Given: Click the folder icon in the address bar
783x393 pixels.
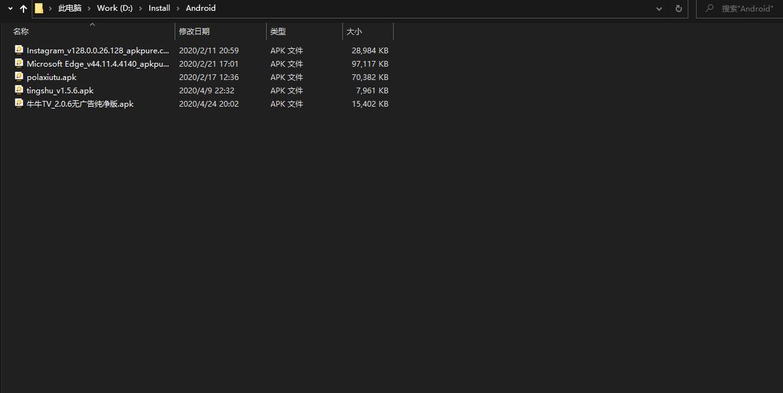Looking at the screenshot, I should [39, 8].
